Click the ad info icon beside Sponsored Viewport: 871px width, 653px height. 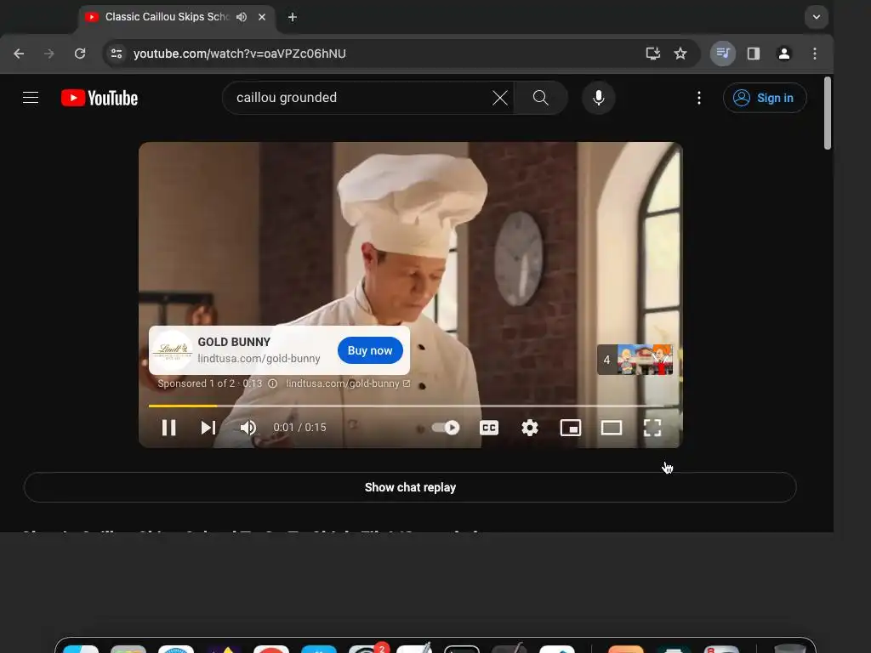point(273,383)
